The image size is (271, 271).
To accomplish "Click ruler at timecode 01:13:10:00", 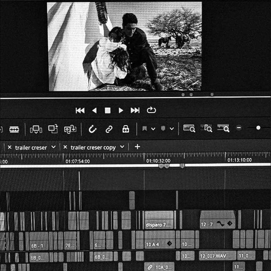I will 240,160.
